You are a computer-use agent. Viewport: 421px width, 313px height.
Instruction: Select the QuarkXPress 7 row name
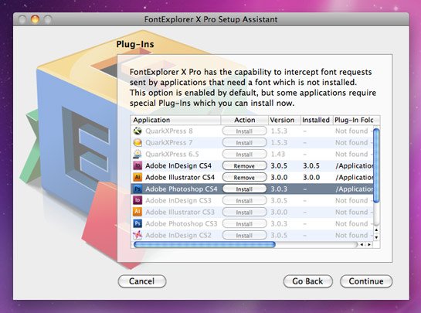169,143
